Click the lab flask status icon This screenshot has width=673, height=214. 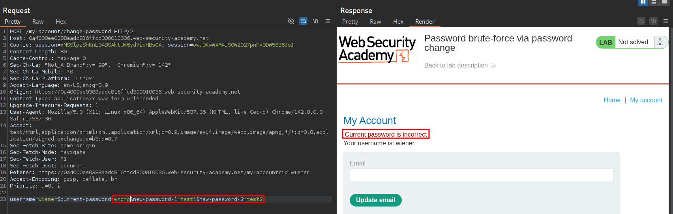click(x=660, y=42)
